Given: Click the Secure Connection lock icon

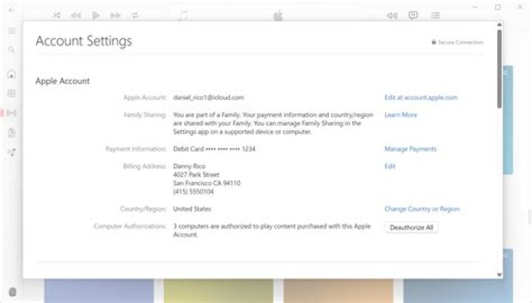Looking at the screenshot, I should [434, 42].
